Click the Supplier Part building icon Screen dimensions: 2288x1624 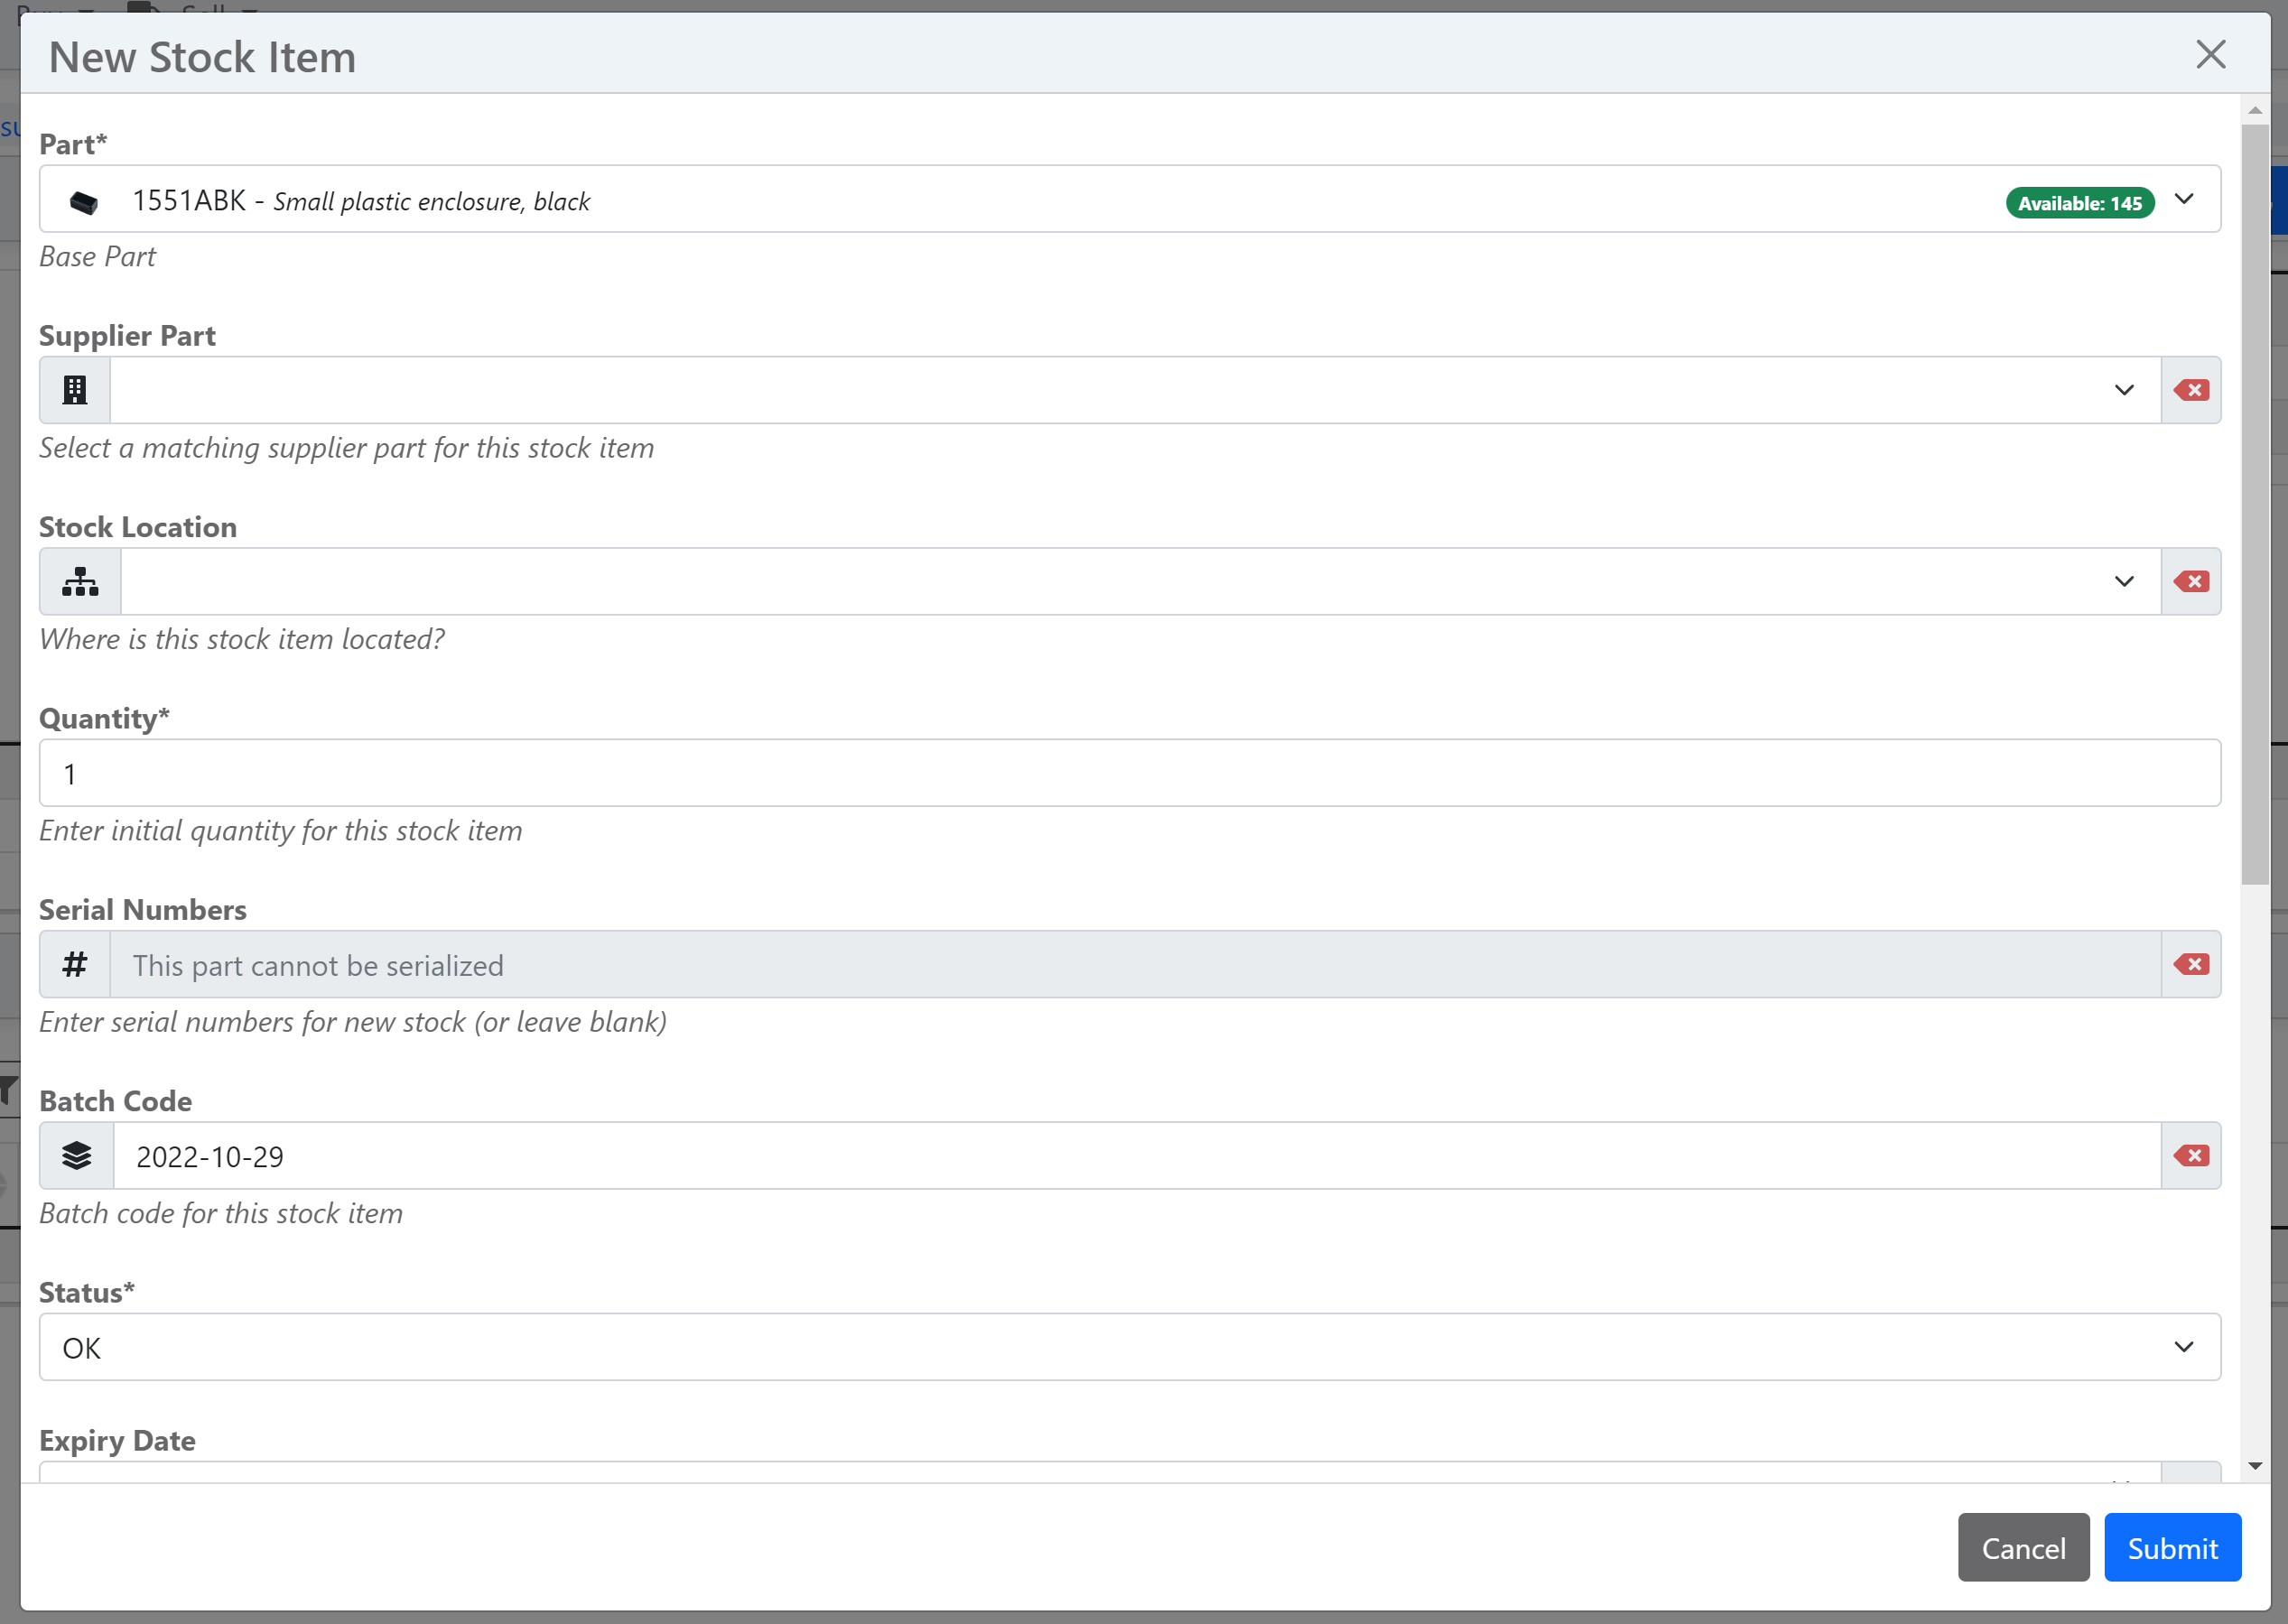point(75,390)
